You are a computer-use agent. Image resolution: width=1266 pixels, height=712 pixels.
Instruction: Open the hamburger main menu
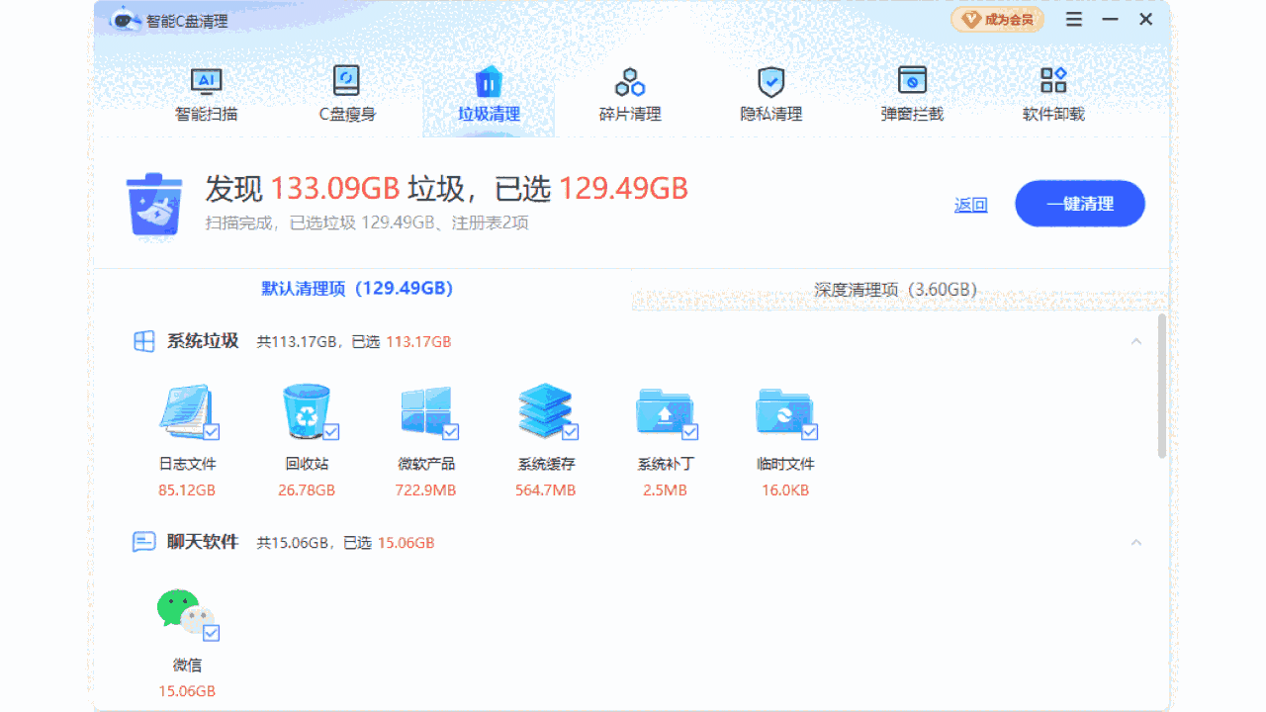coord(1074,20)
